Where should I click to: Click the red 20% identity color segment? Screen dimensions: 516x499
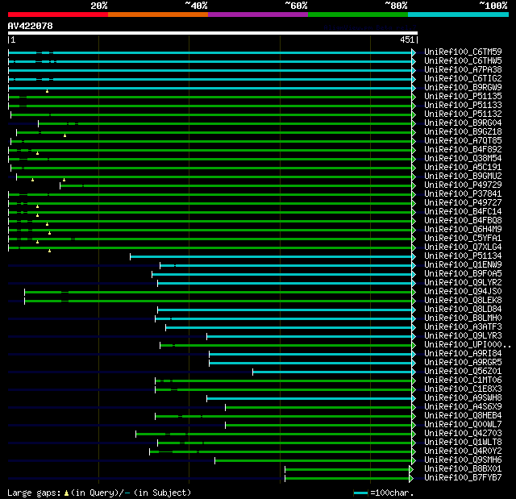[58, 15]
